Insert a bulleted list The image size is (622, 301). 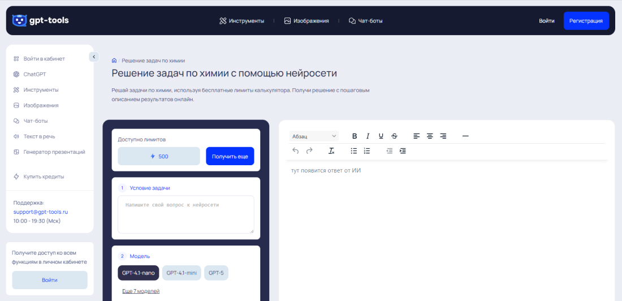coord(354,151)
